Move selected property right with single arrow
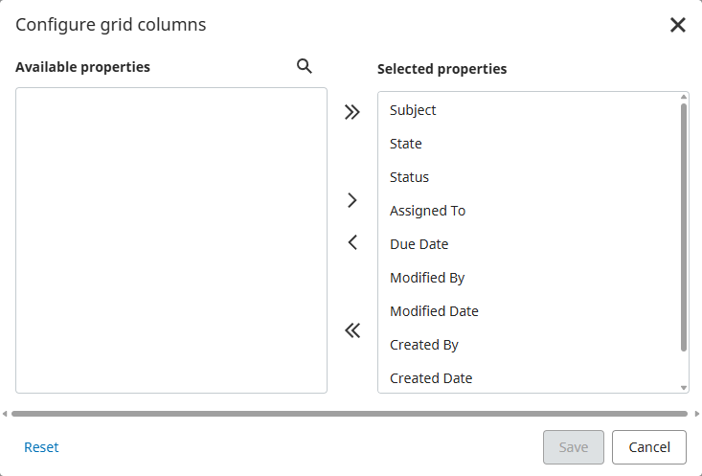 pos(352,200)
